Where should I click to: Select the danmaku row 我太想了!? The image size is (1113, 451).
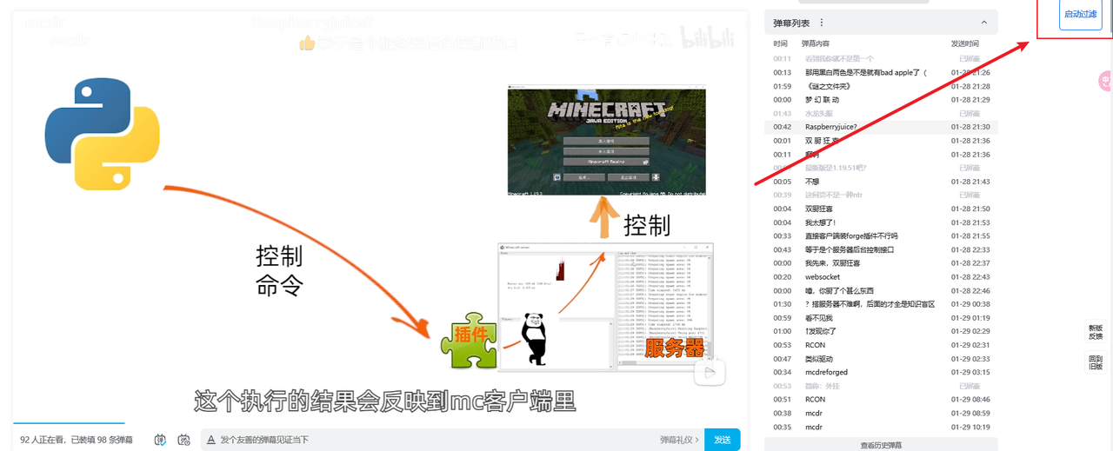click(881, 222)
